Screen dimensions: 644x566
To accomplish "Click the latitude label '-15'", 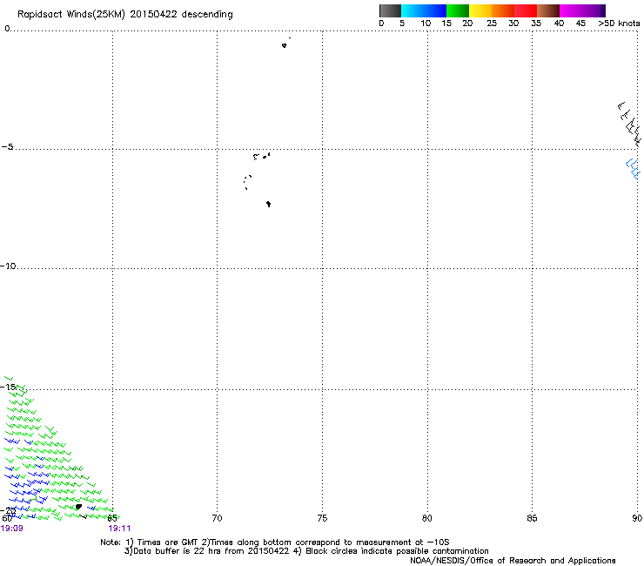I will click(x=8, y=387).
